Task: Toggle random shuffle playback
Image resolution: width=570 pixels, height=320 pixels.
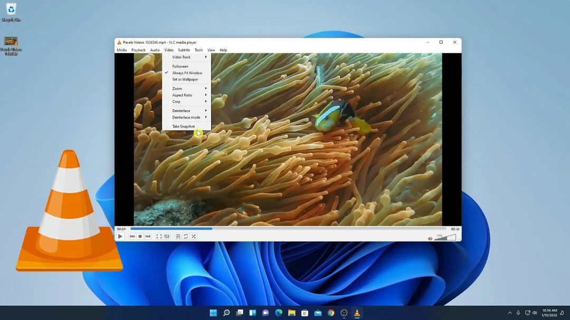Action: [x=194, y=236]
